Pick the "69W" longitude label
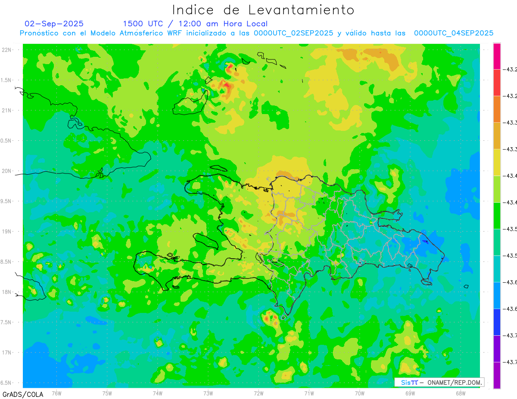 [x=410, y=393]
